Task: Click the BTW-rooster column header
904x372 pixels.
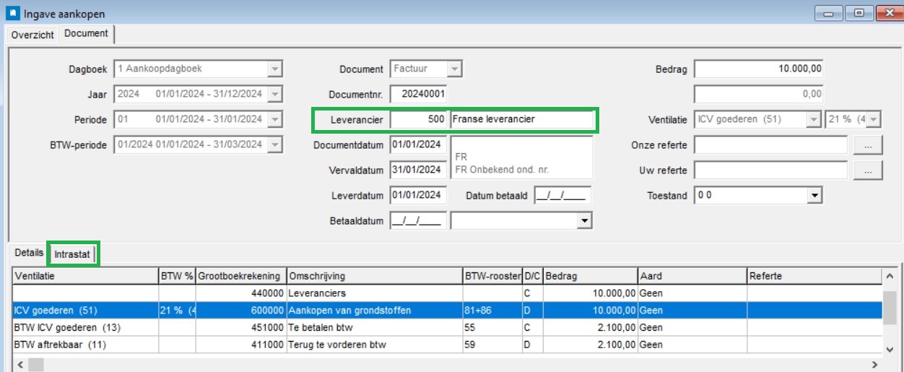Action: [x=492, y=276]
